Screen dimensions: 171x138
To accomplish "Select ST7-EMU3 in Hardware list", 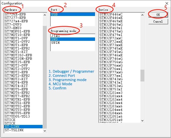I will click(23, 28).
